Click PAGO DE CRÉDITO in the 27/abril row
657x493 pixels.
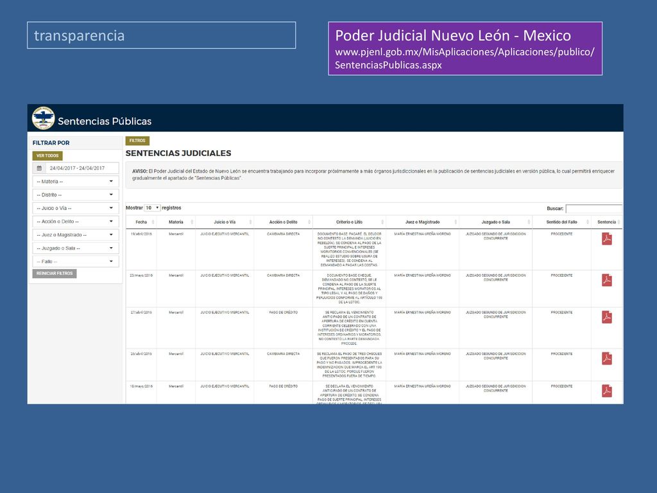[283, 313]
